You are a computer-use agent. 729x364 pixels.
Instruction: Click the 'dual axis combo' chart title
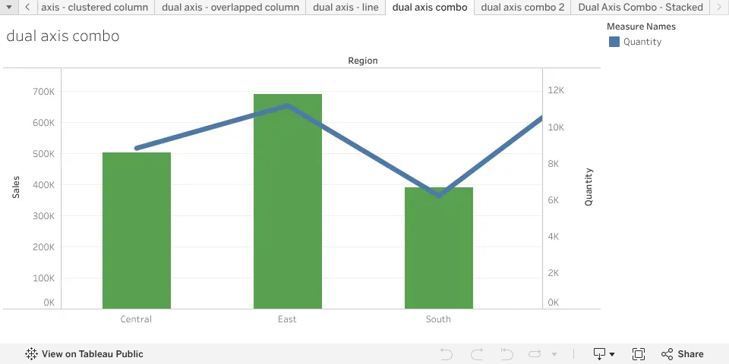63,36
